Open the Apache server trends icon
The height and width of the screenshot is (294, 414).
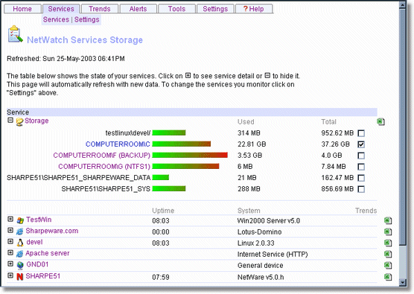tap(388, 254)
